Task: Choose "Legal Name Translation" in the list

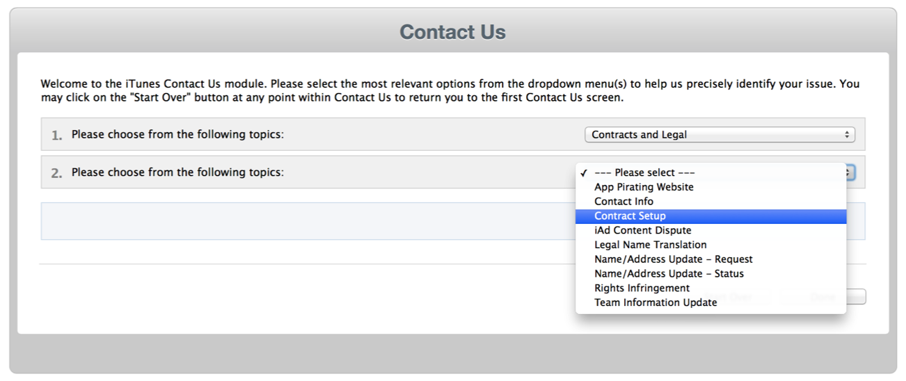Action: (x=650, y=245)
